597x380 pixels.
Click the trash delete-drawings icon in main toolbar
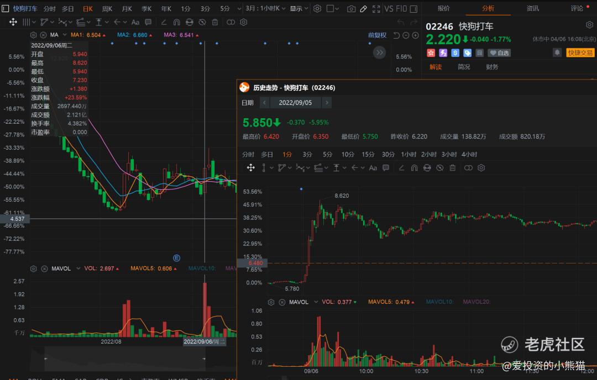click(214, 22)
